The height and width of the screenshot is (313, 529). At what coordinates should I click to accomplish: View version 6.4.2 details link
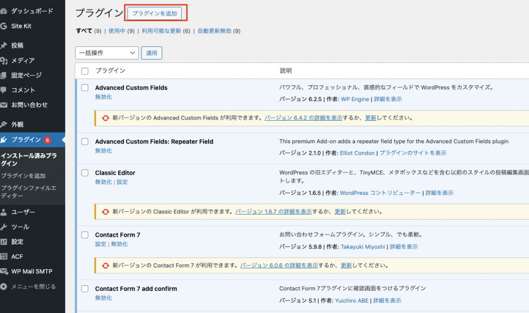tap(303, 118)
